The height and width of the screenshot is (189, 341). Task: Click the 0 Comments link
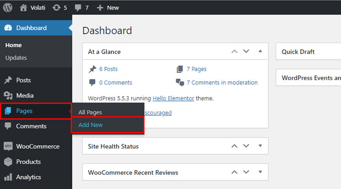pyautogui.click(x=116, y=83)
